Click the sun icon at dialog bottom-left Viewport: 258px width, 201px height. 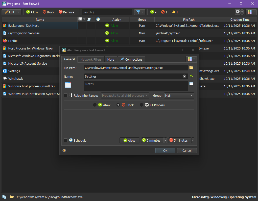(64, 150)
